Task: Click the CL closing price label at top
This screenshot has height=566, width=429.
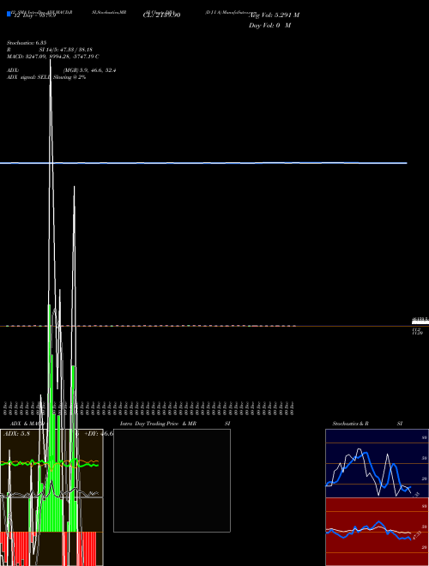Action: [162, 15]
